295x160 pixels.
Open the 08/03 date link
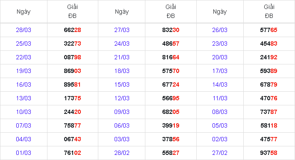click(220, 112)
